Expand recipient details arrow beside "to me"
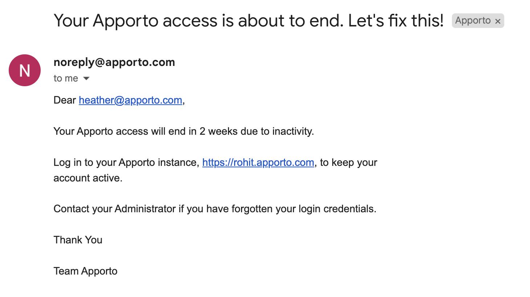Image resolution: width=530 pixels, height=297 pixels. (x=86, y=78)
